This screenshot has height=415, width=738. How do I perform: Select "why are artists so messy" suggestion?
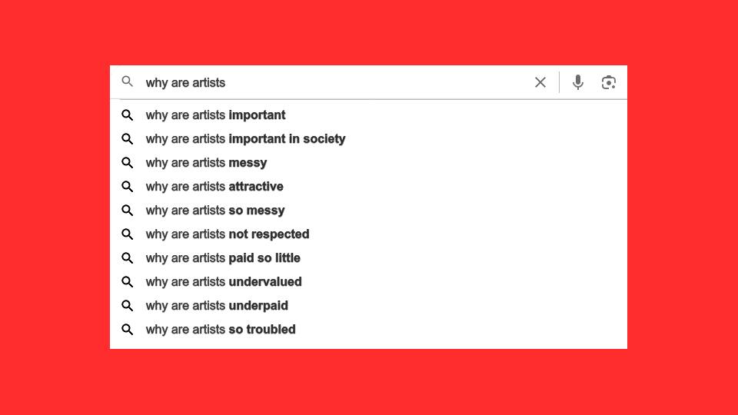[215, 211]
